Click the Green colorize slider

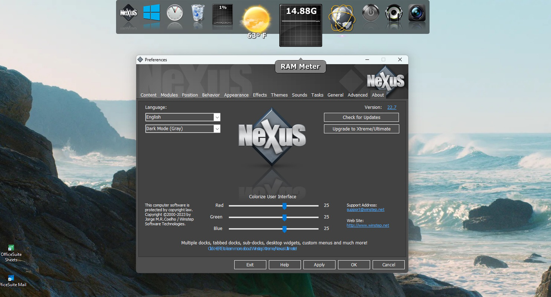point(274,217)
